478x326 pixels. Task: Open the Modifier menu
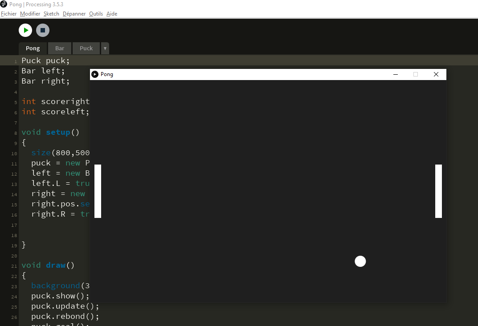tap(30, 14)
